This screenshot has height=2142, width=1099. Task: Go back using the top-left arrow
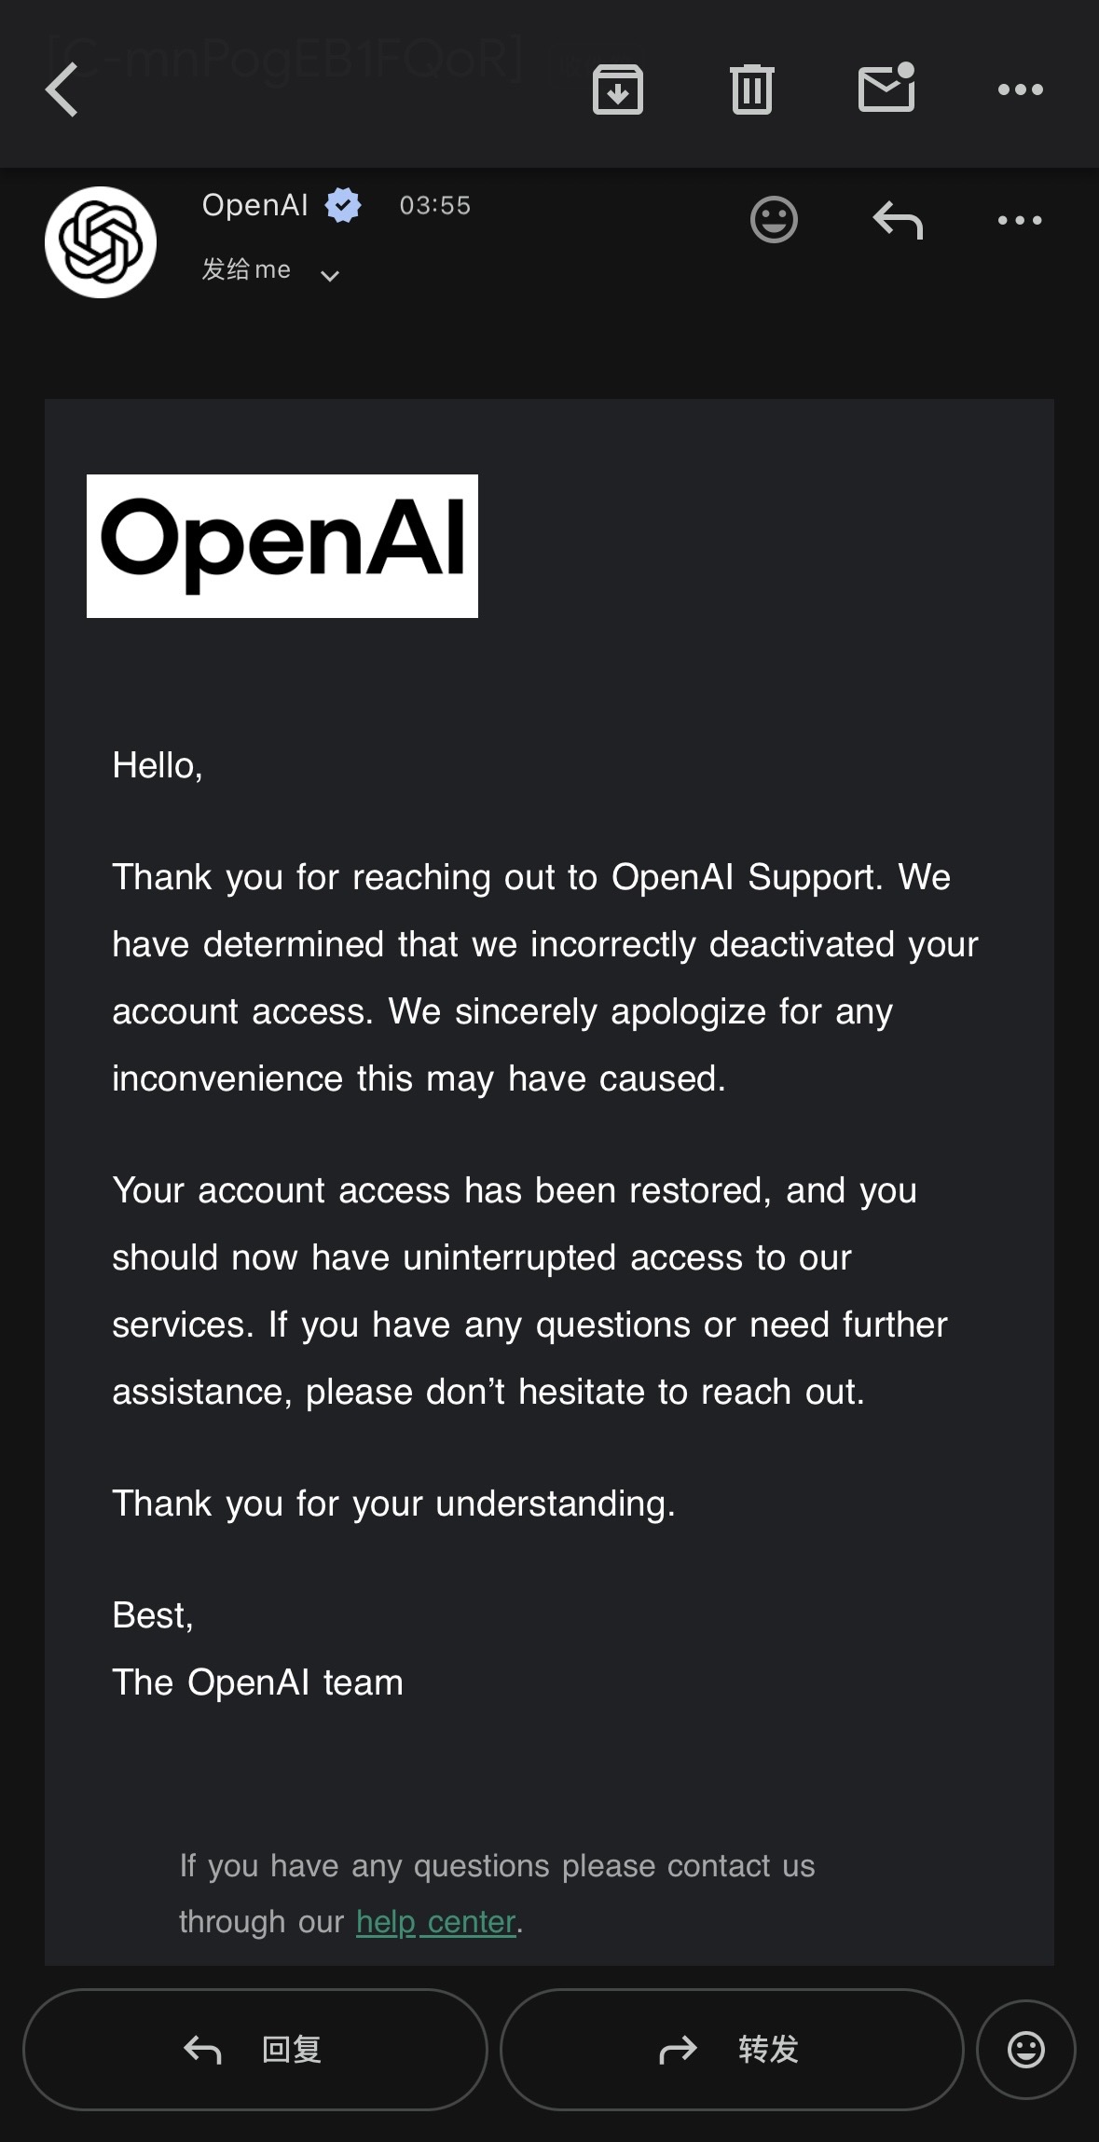62,89
